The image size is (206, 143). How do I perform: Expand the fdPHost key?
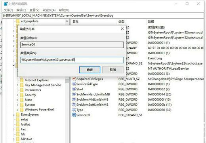tap(13, 139)
